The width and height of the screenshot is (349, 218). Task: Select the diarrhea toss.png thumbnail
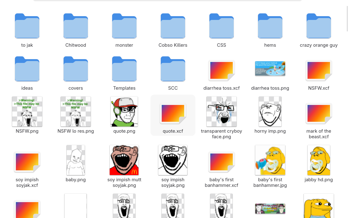pos(270,69)
